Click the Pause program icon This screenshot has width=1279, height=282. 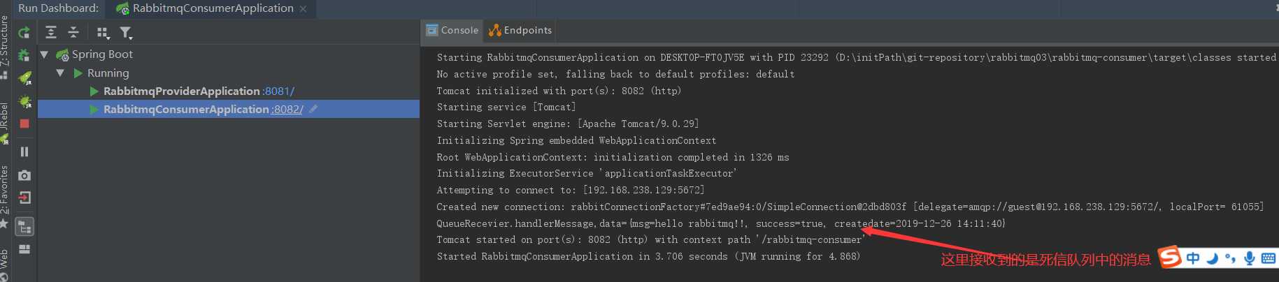pyautogui.click(x=24, y=151)
